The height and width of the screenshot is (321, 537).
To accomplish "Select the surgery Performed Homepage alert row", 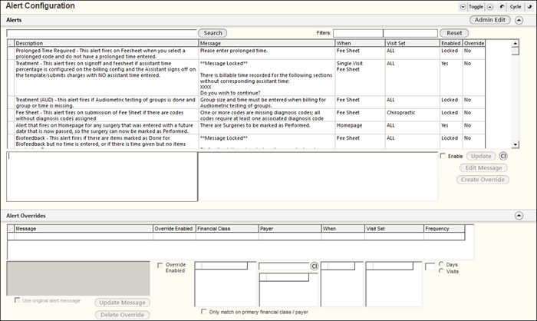I will (246, 128).
